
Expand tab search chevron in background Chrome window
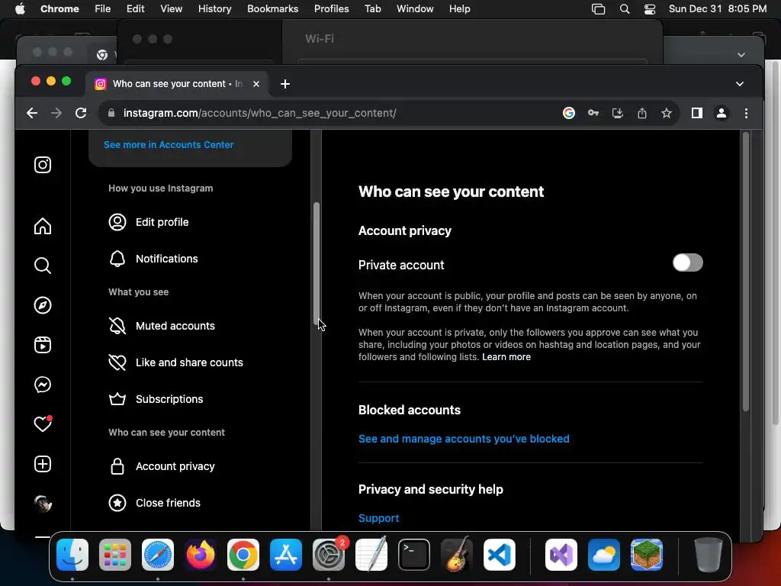click(x=741, y=54)
